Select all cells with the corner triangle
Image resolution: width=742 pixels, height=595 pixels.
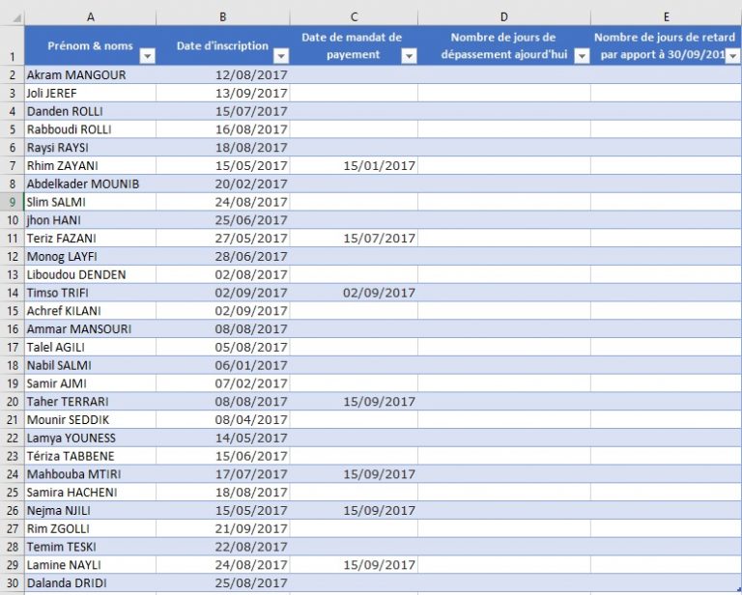click(x=16, y=18)
